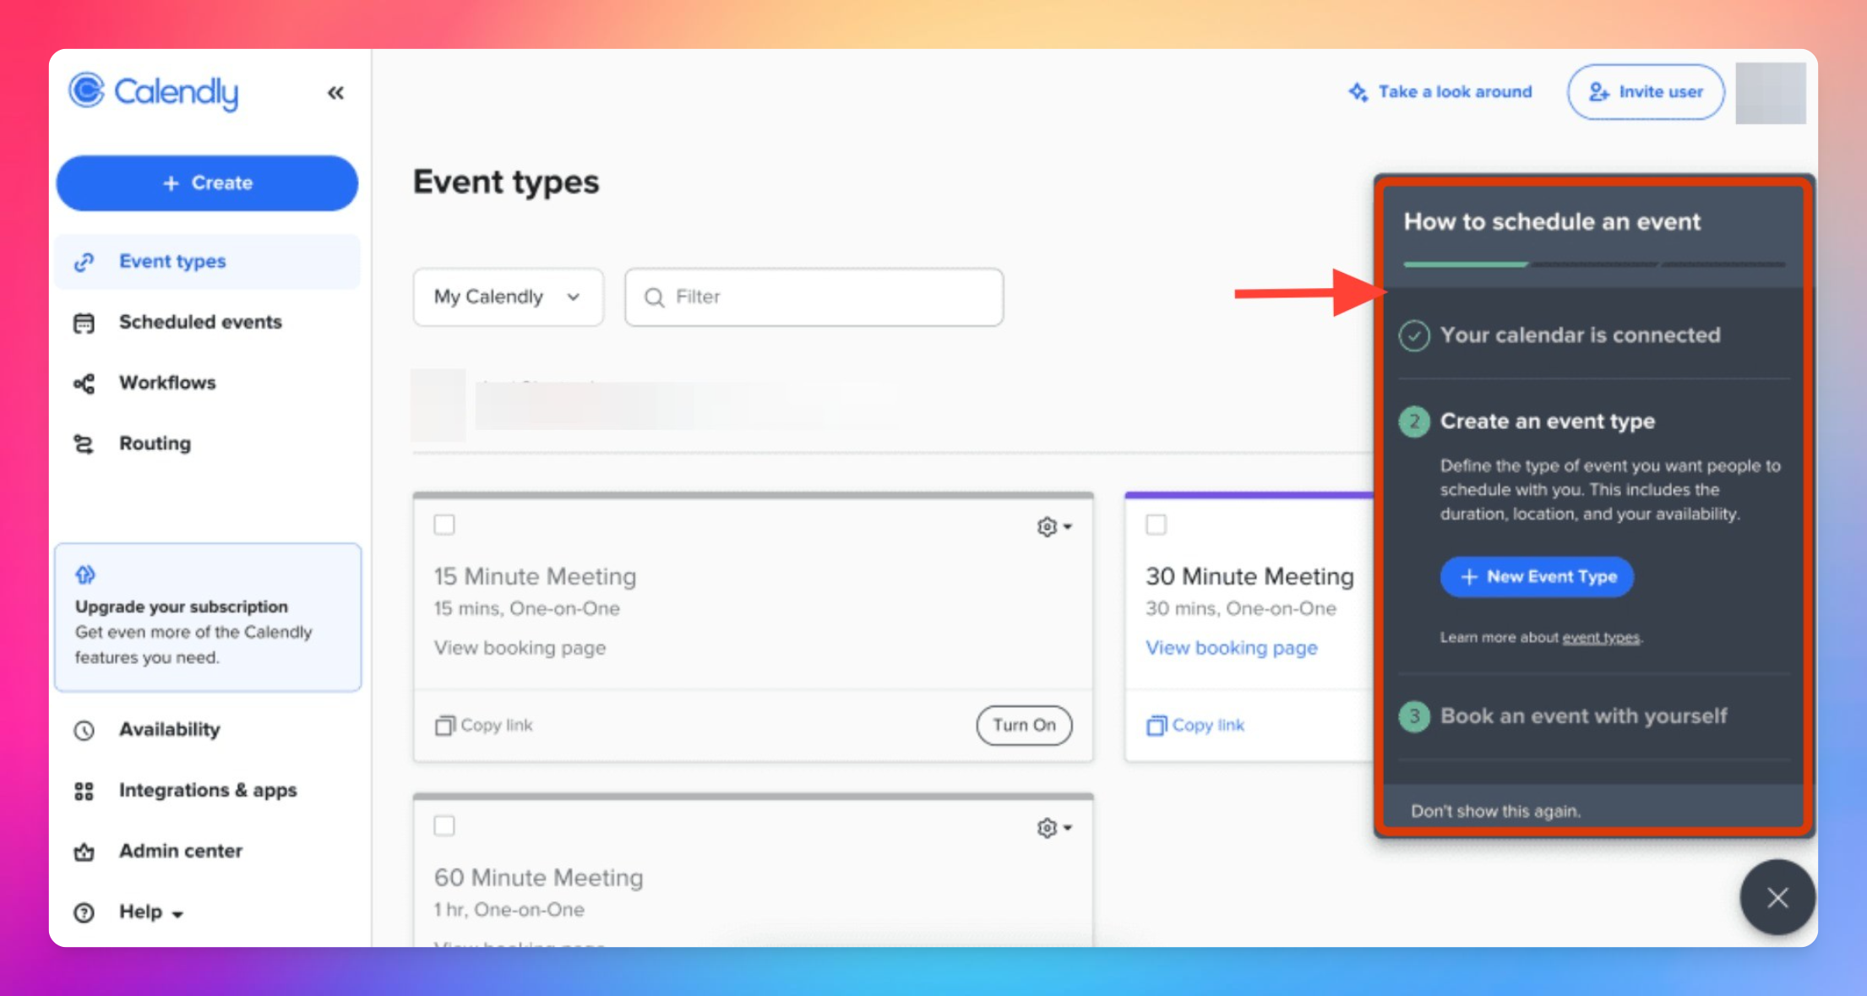The width and height of the screenshot is (1867, 996).
Task: Click the New Event Type button
Action: [x=1536, y=576]
